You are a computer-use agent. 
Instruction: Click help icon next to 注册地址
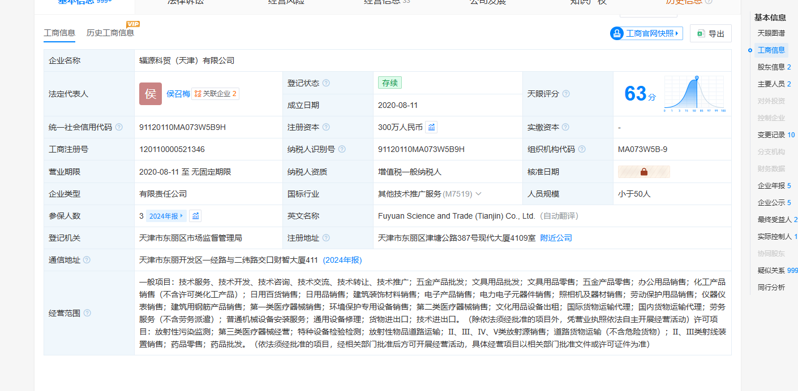click(326, 238)
